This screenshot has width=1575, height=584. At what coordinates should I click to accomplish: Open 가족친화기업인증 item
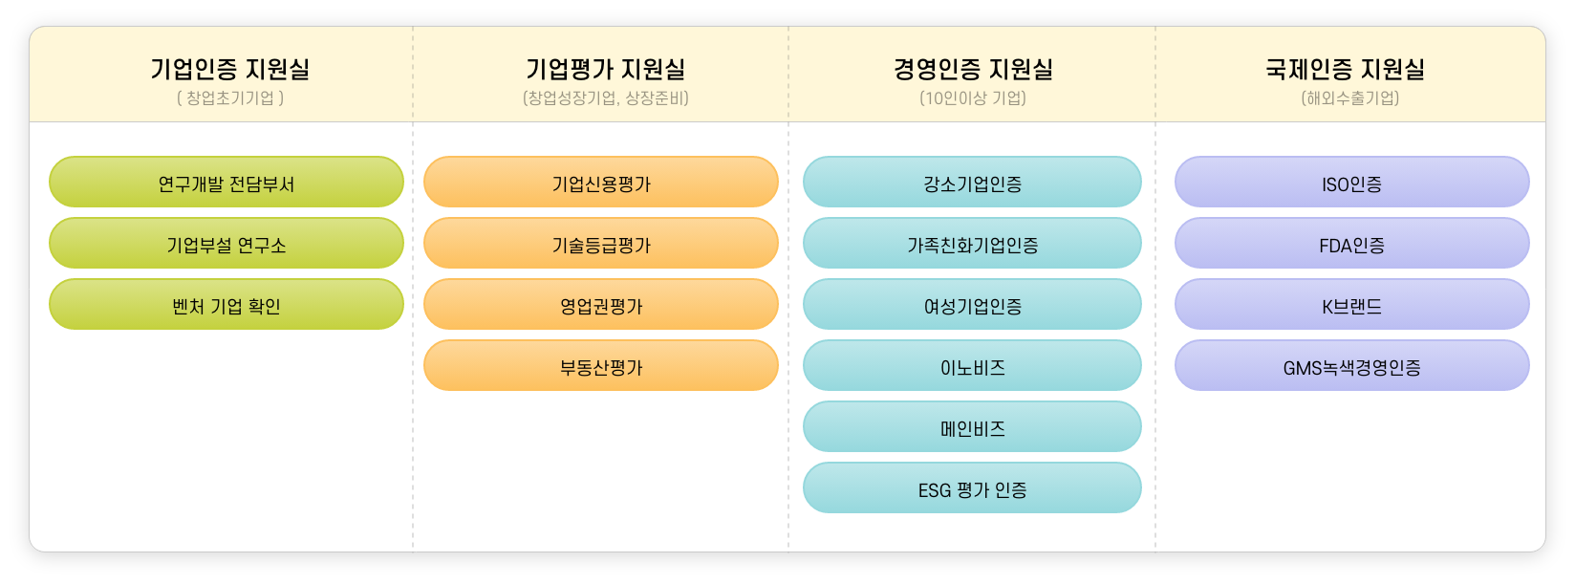coord(972,244)
